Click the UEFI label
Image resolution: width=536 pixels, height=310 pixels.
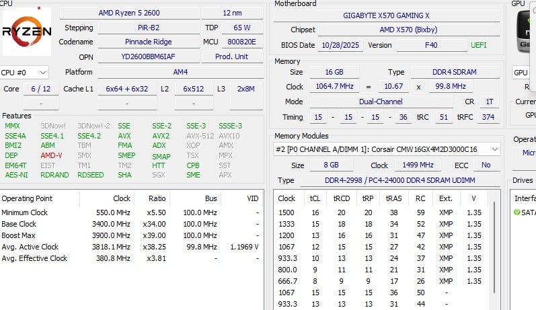[x=479, y=45]
